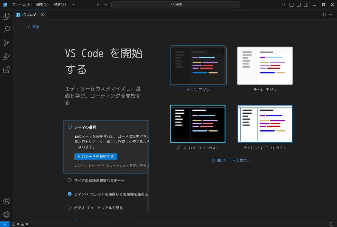Select the テーマの選択 step radio

click(70, 127)
